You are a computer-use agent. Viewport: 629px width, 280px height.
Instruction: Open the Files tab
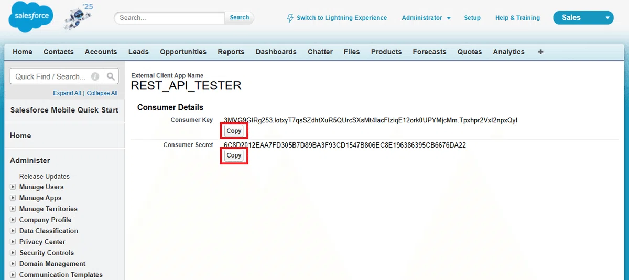coord(352,52)
